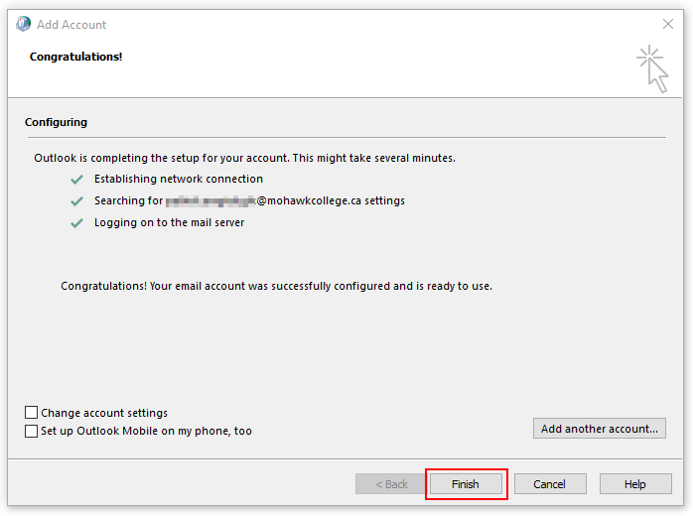Image resolution: width=693 pixels, height=516 pixels.
Task: Click the bold Congratulations! heading
Action: [x=76, y=58]
